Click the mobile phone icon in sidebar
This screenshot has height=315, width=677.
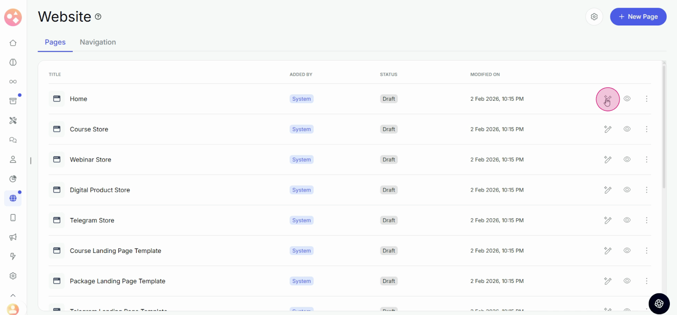pos(13,218)
